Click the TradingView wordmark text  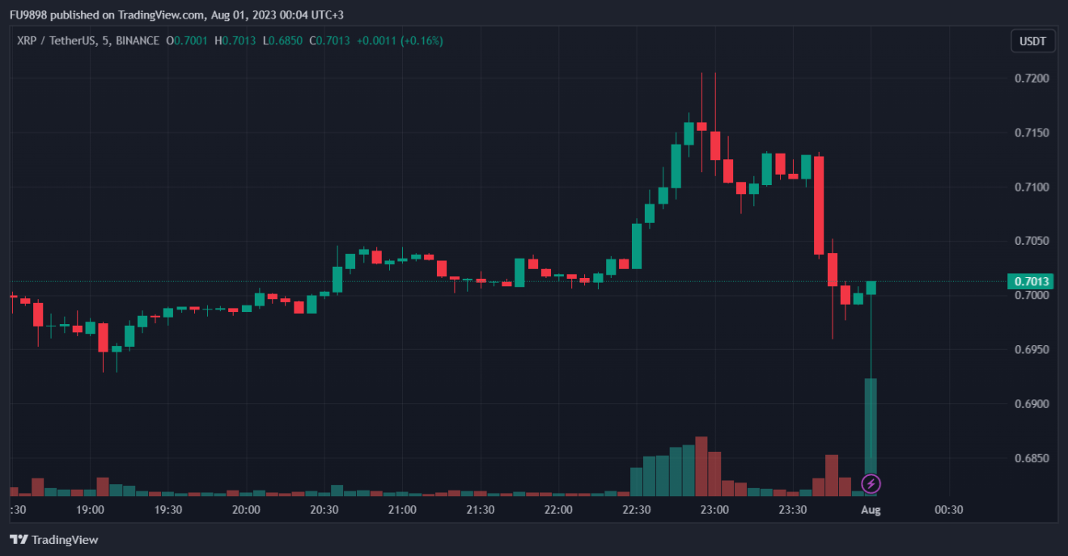pos(66,540)
